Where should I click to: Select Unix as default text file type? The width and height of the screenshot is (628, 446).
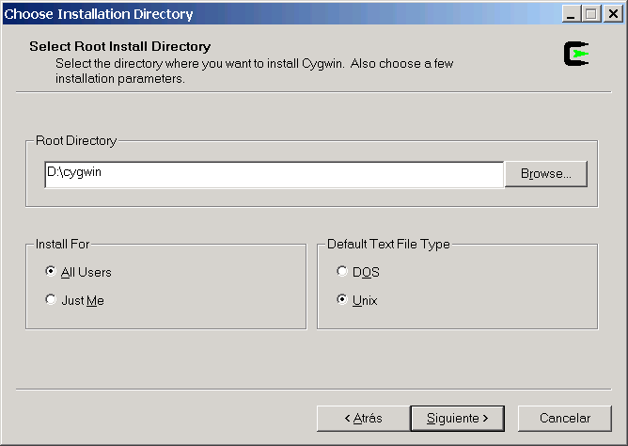342,300
